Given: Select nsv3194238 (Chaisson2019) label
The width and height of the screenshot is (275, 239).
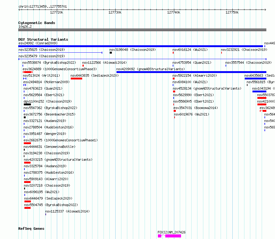Looking at the screenshot, I should click(47, 153).
